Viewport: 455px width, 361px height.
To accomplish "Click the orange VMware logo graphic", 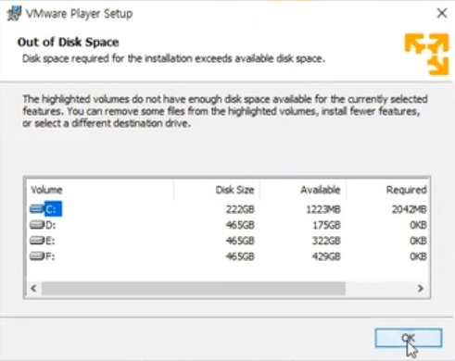I will (x=426, y=55).
